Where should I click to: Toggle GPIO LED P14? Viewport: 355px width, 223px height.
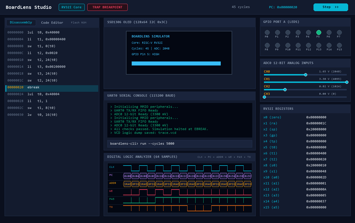click(329, 45)
